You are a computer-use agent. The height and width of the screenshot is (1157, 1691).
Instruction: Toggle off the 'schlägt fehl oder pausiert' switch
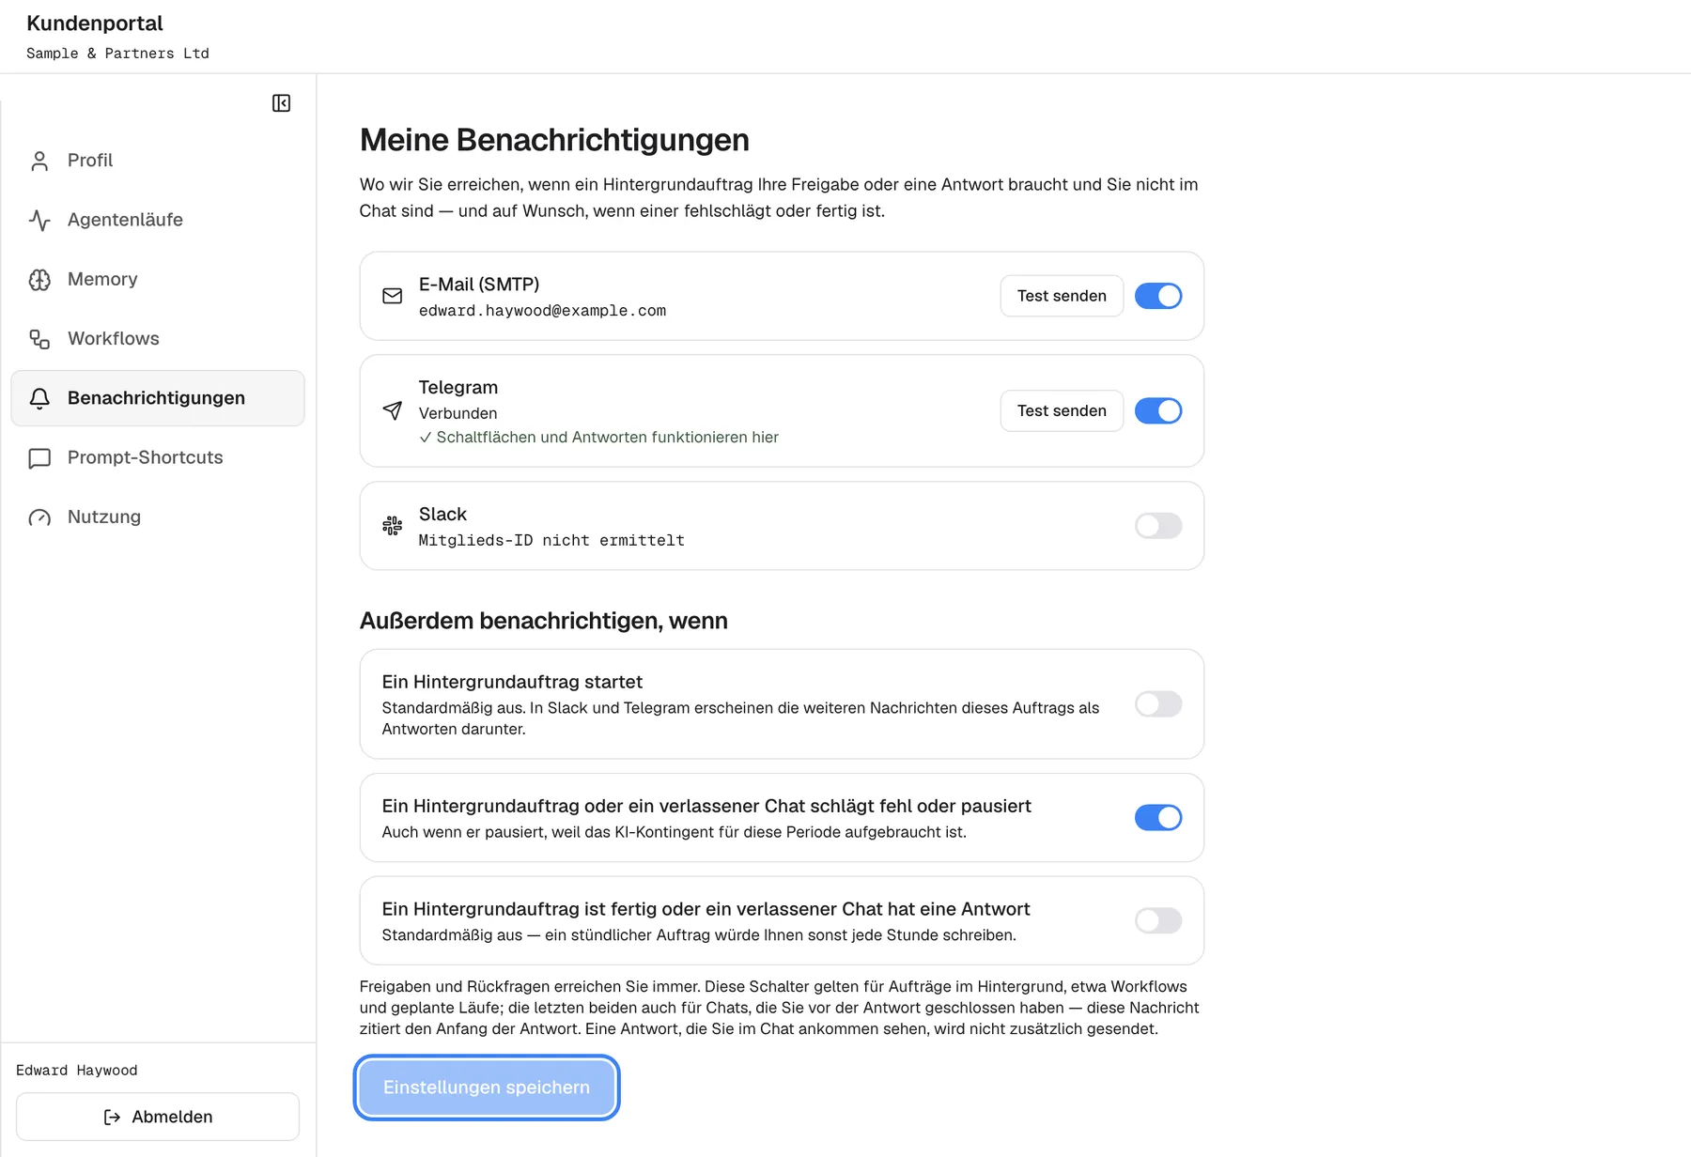pos(1158,818)
